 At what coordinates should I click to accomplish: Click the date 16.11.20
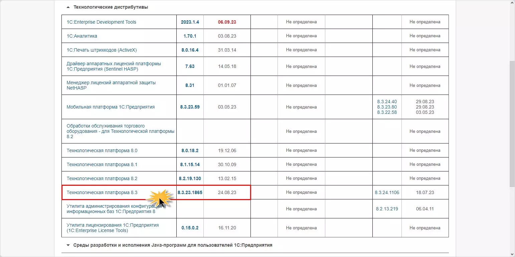(x=227, y=228)
